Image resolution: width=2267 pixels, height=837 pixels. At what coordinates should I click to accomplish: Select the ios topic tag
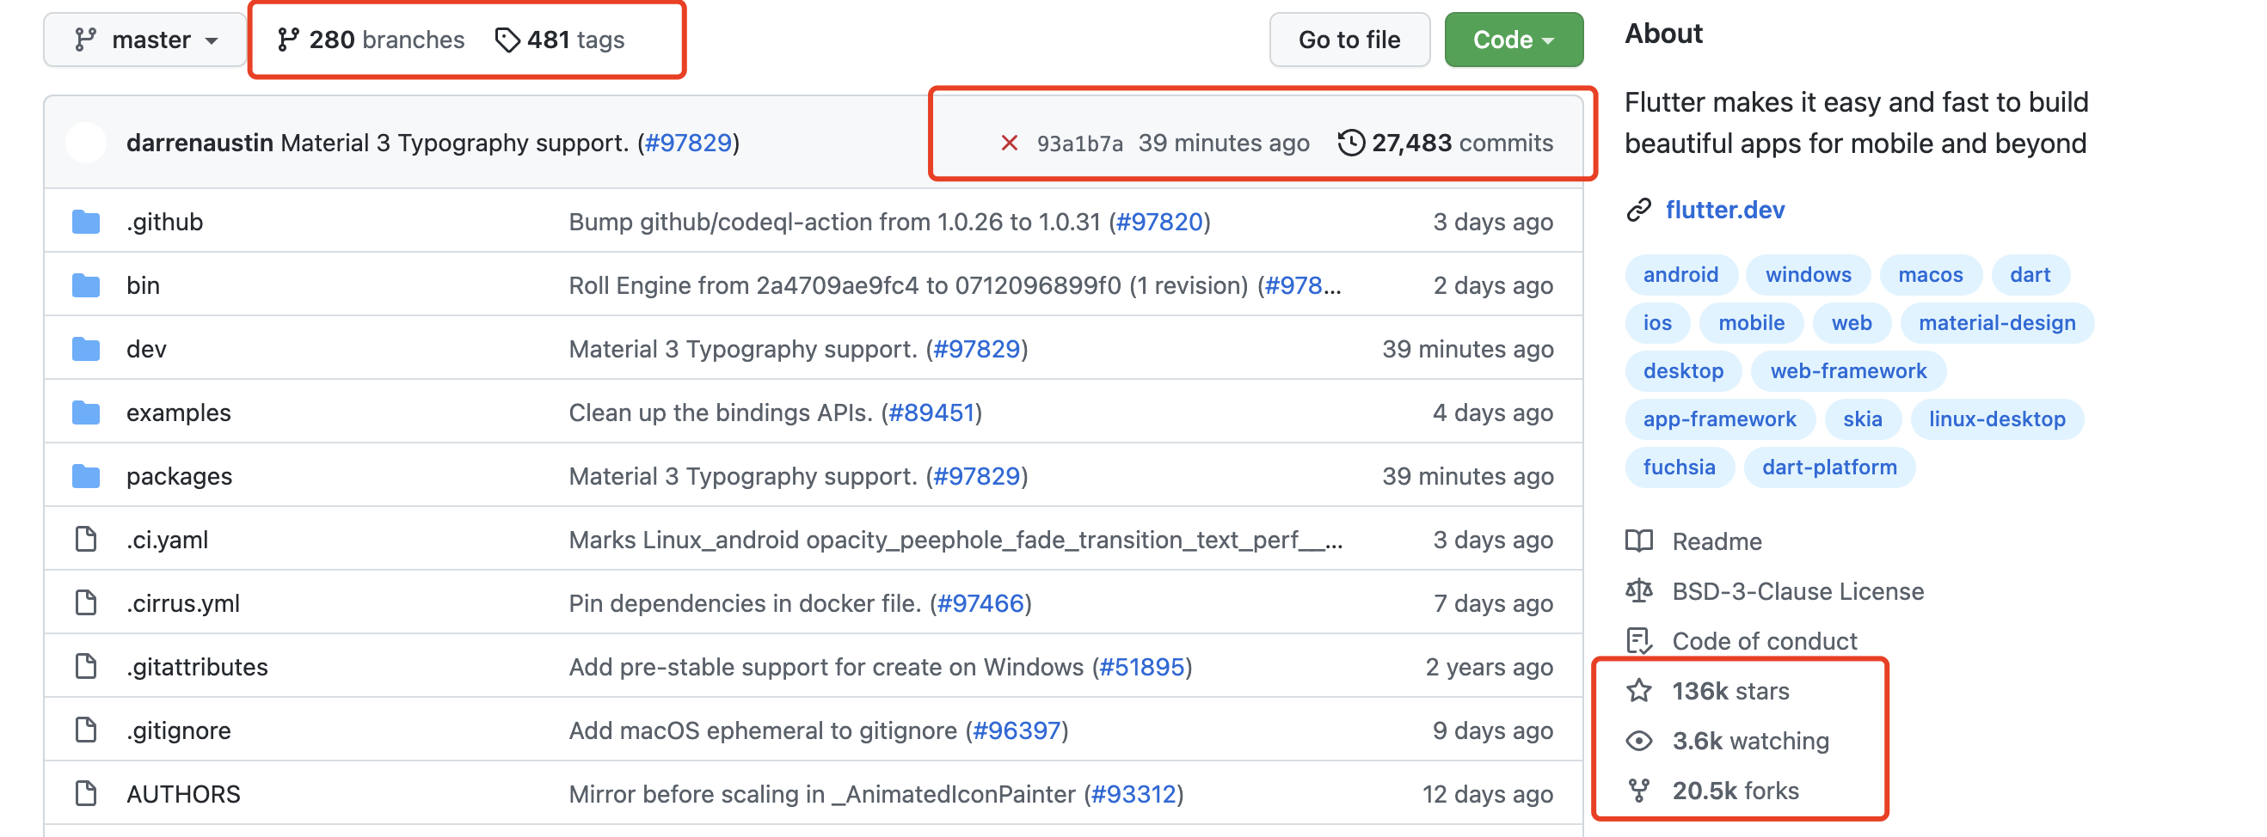tap(1657, 322)
